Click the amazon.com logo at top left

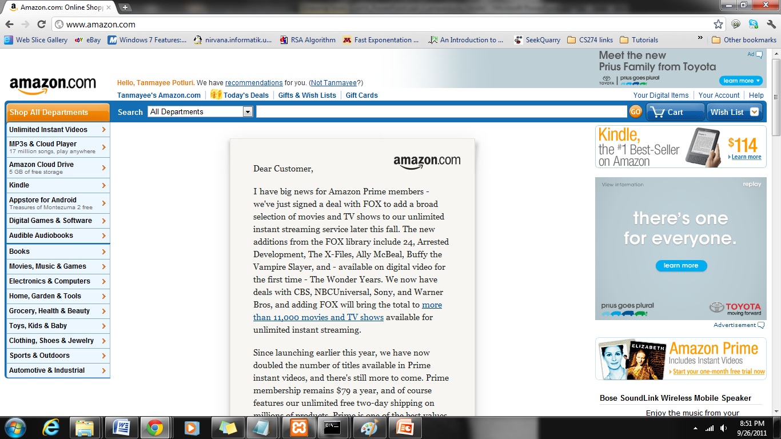point(53,85)
